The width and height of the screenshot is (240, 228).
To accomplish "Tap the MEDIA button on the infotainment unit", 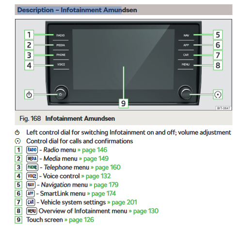I will [x=61, y=45].
